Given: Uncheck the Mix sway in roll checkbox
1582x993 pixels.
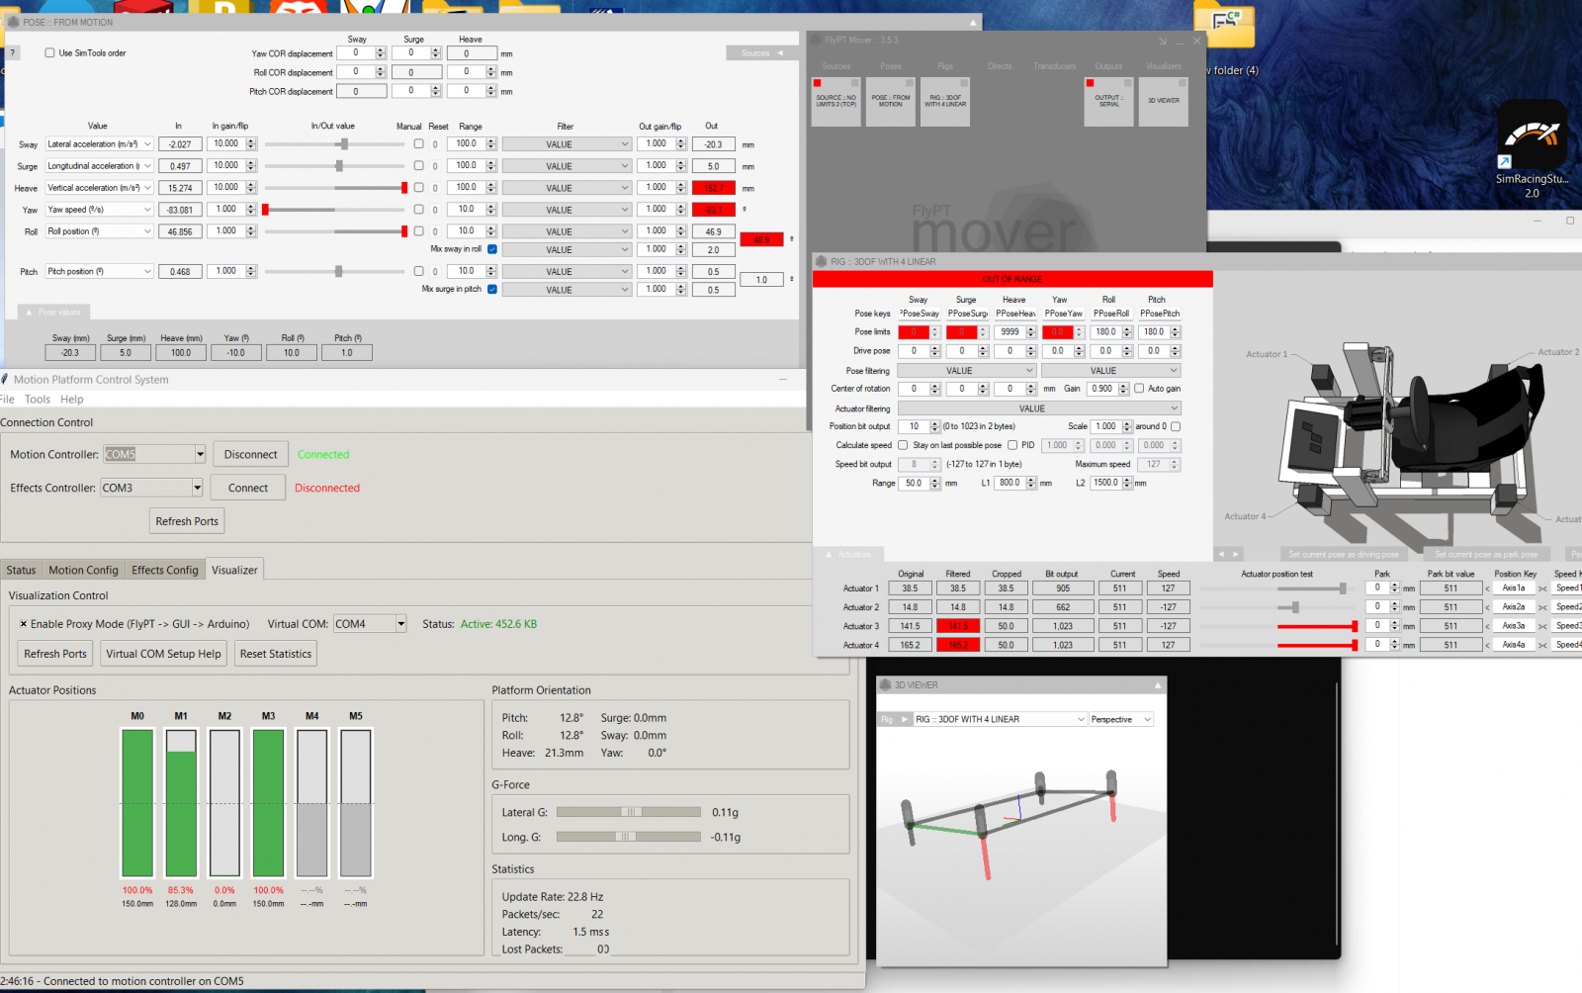Looking at the screenshot, I should coord(492,249).
